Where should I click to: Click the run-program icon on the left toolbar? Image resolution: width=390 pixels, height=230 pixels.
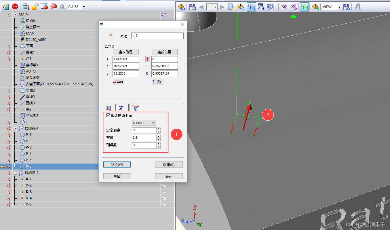6,6
